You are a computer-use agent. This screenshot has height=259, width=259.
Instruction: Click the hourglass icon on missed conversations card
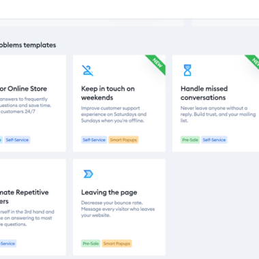[187, 70]
